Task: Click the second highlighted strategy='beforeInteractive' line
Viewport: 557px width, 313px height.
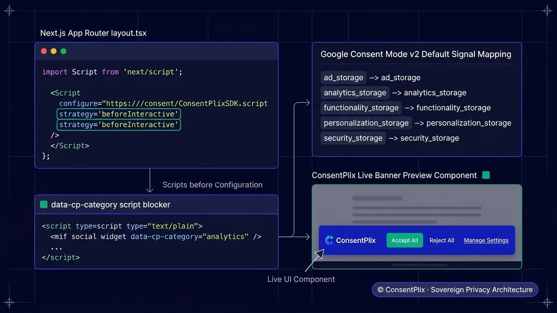Action: click(119, 125)
